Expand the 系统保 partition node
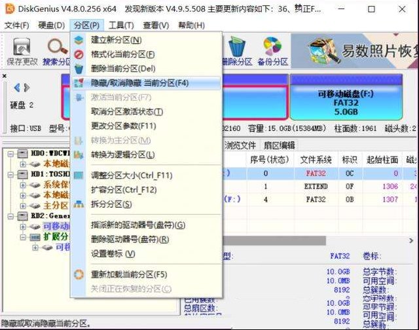This screenshot has height=330, width=419. click(x=22, y=185)
